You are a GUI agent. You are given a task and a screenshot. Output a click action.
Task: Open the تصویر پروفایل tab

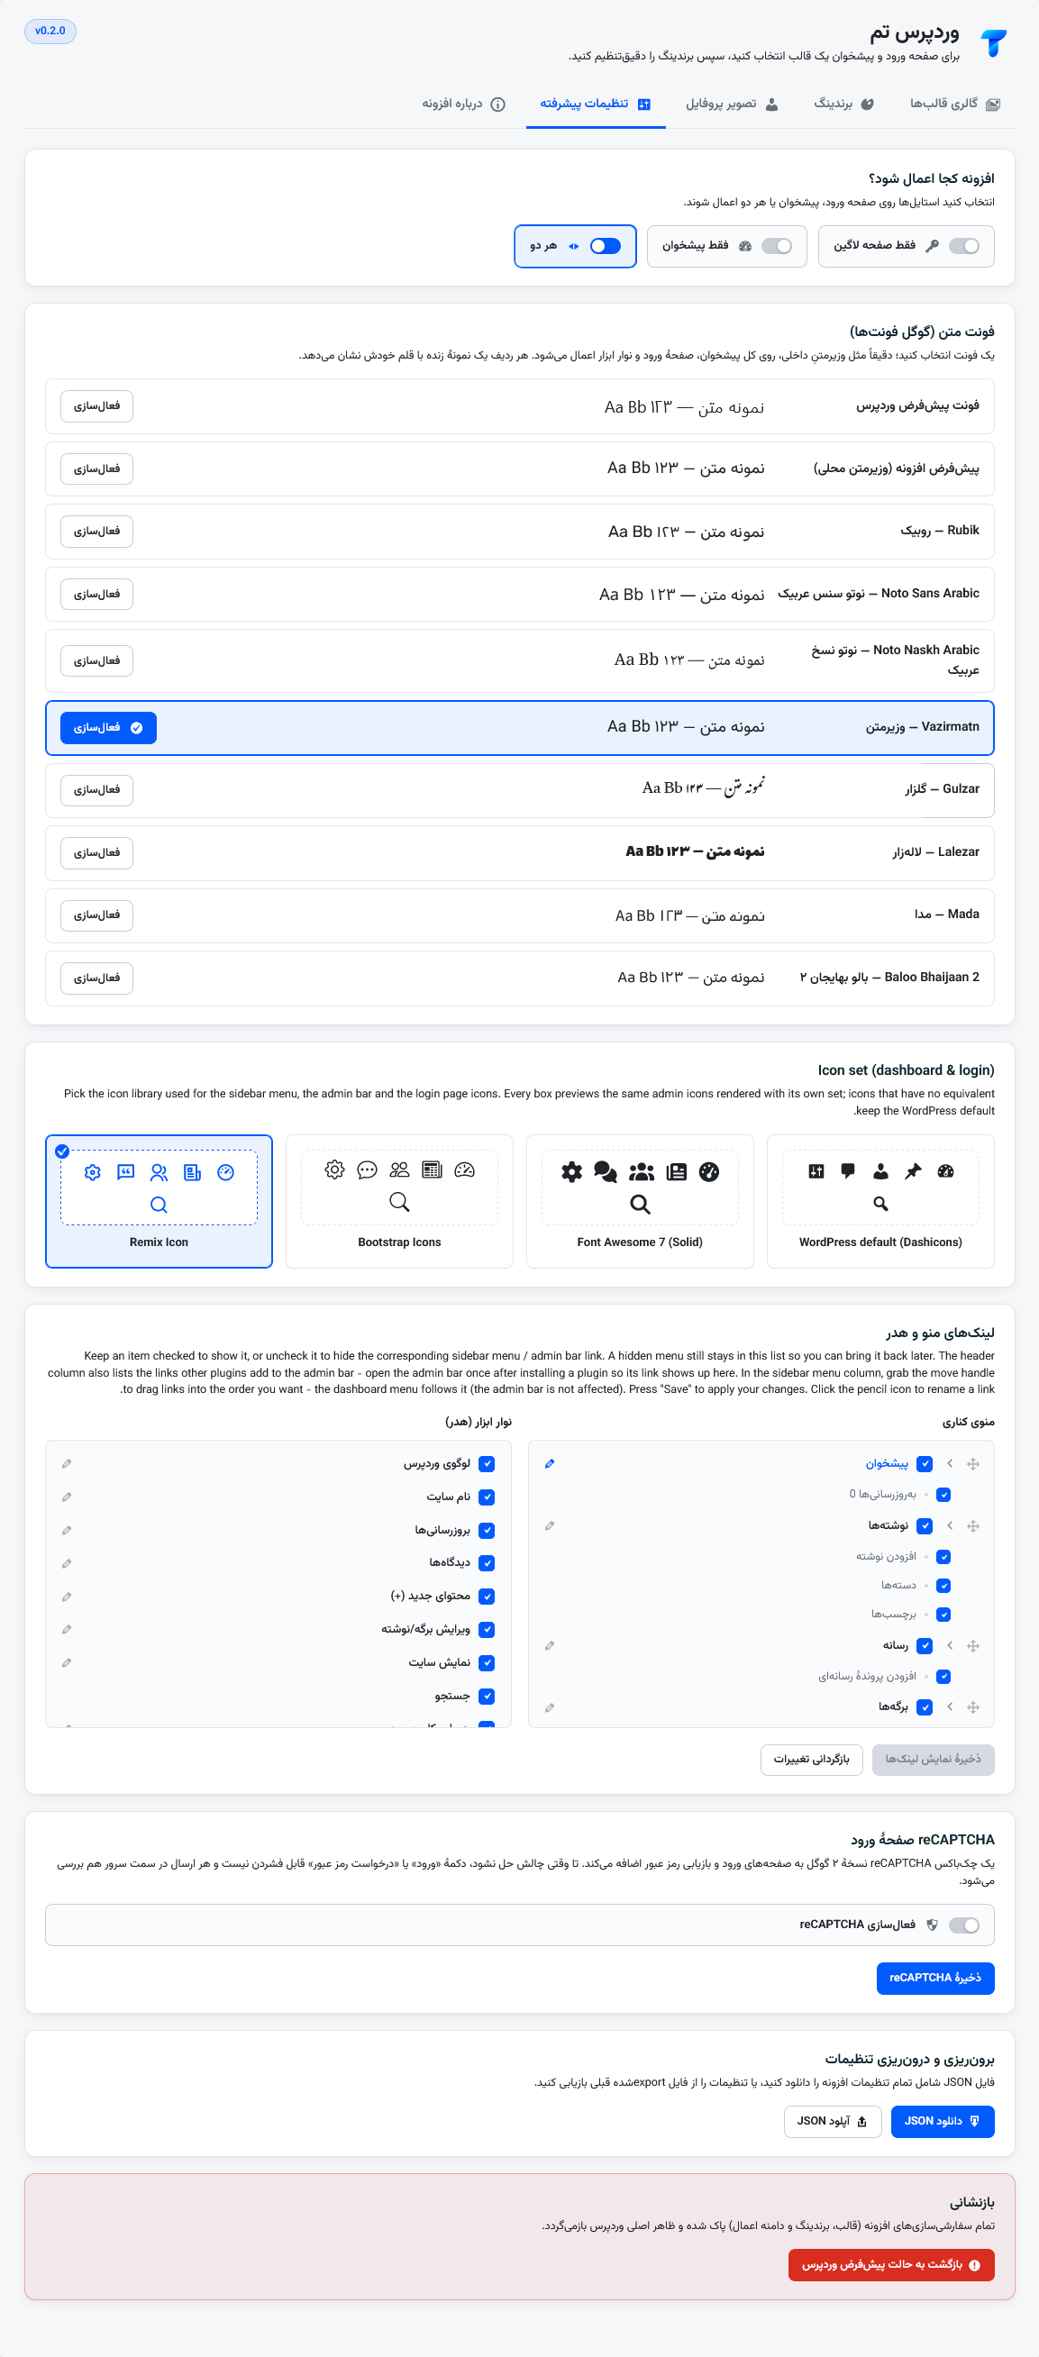733,104
